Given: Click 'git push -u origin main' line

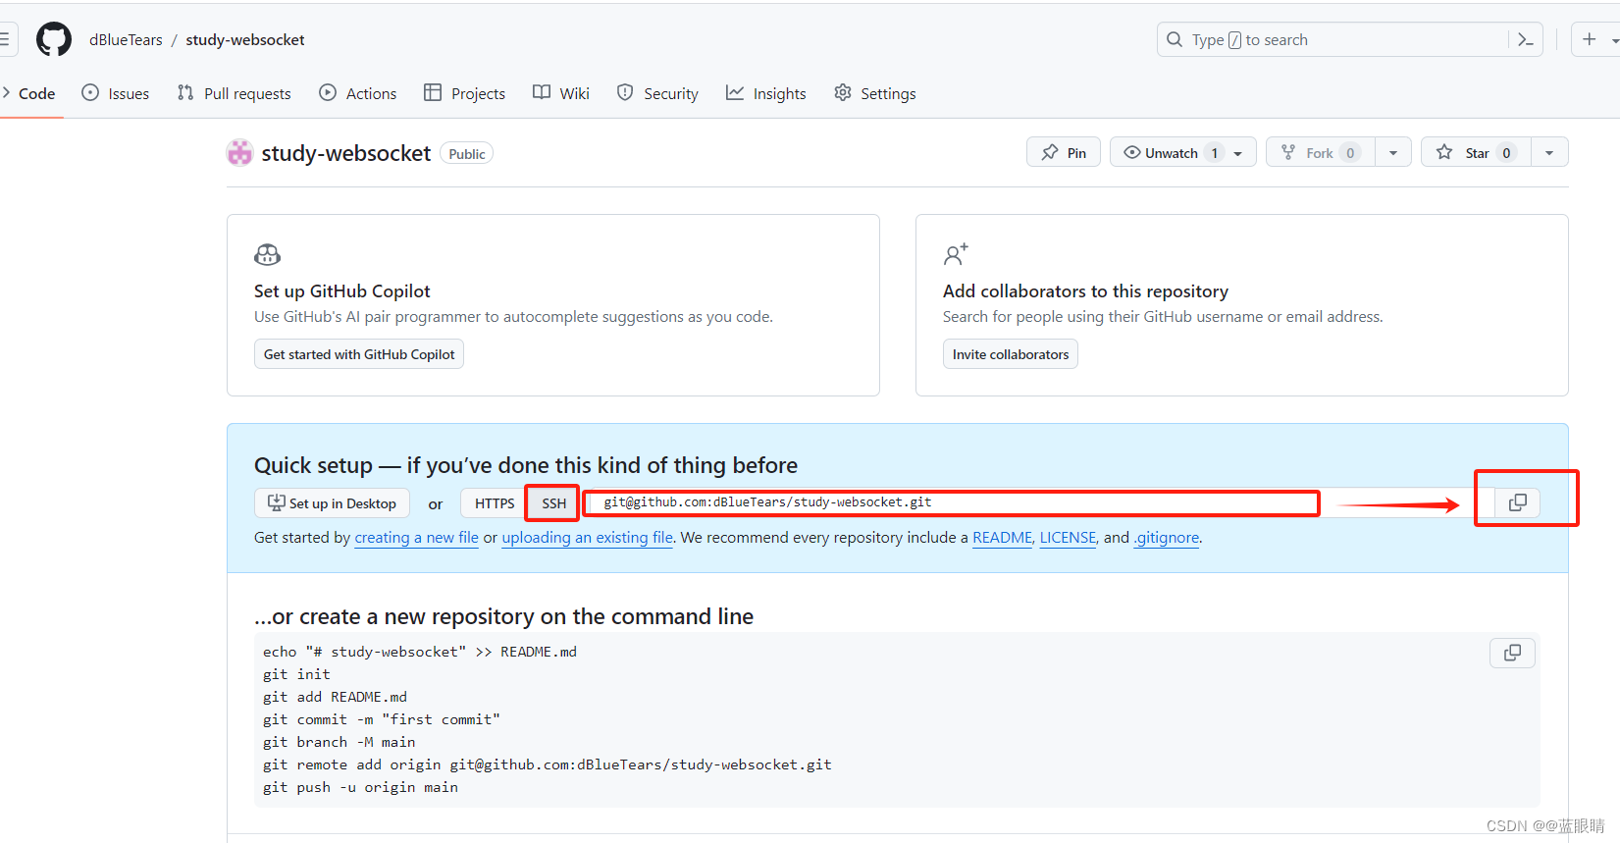Looking at the screenshot, I should click(x=360, y=787).
